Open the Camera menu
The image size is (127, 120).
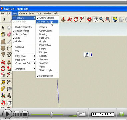click(x=23, y=14)
